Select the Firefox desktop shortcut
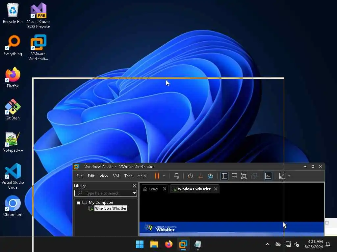337x252 pixels. coord(13,77)
